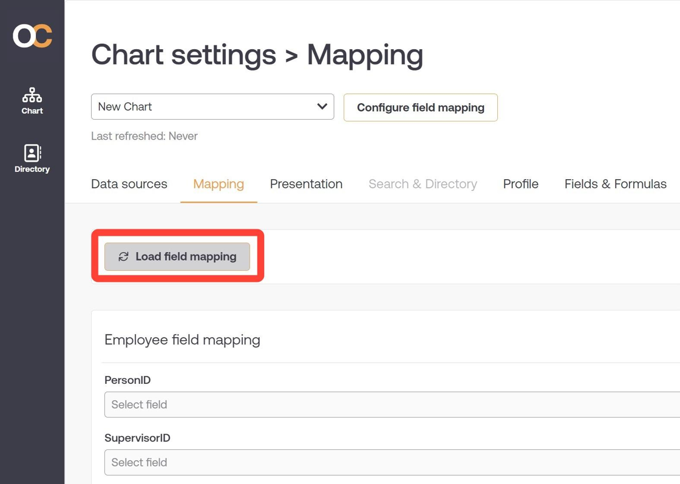Go to the Presentation tab
The width and height of the screenshot is (680, 484).
pyautogui.click(x=306, y=184)
